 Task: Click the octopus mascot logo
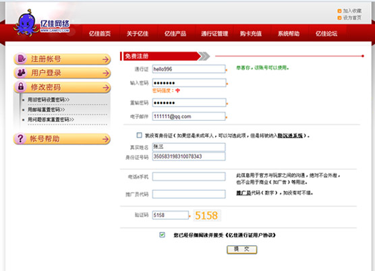(x=26, y=24)
